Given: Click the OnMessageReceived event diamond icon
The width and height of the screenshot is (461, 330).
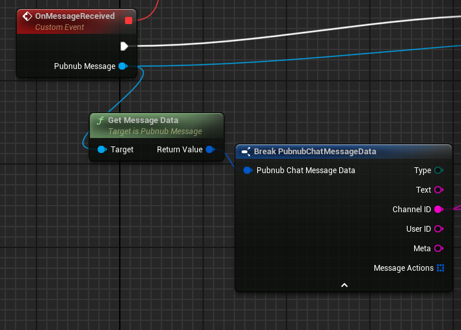Looking at the screenshot, I should pyautogui.click(x=27, y=16).
